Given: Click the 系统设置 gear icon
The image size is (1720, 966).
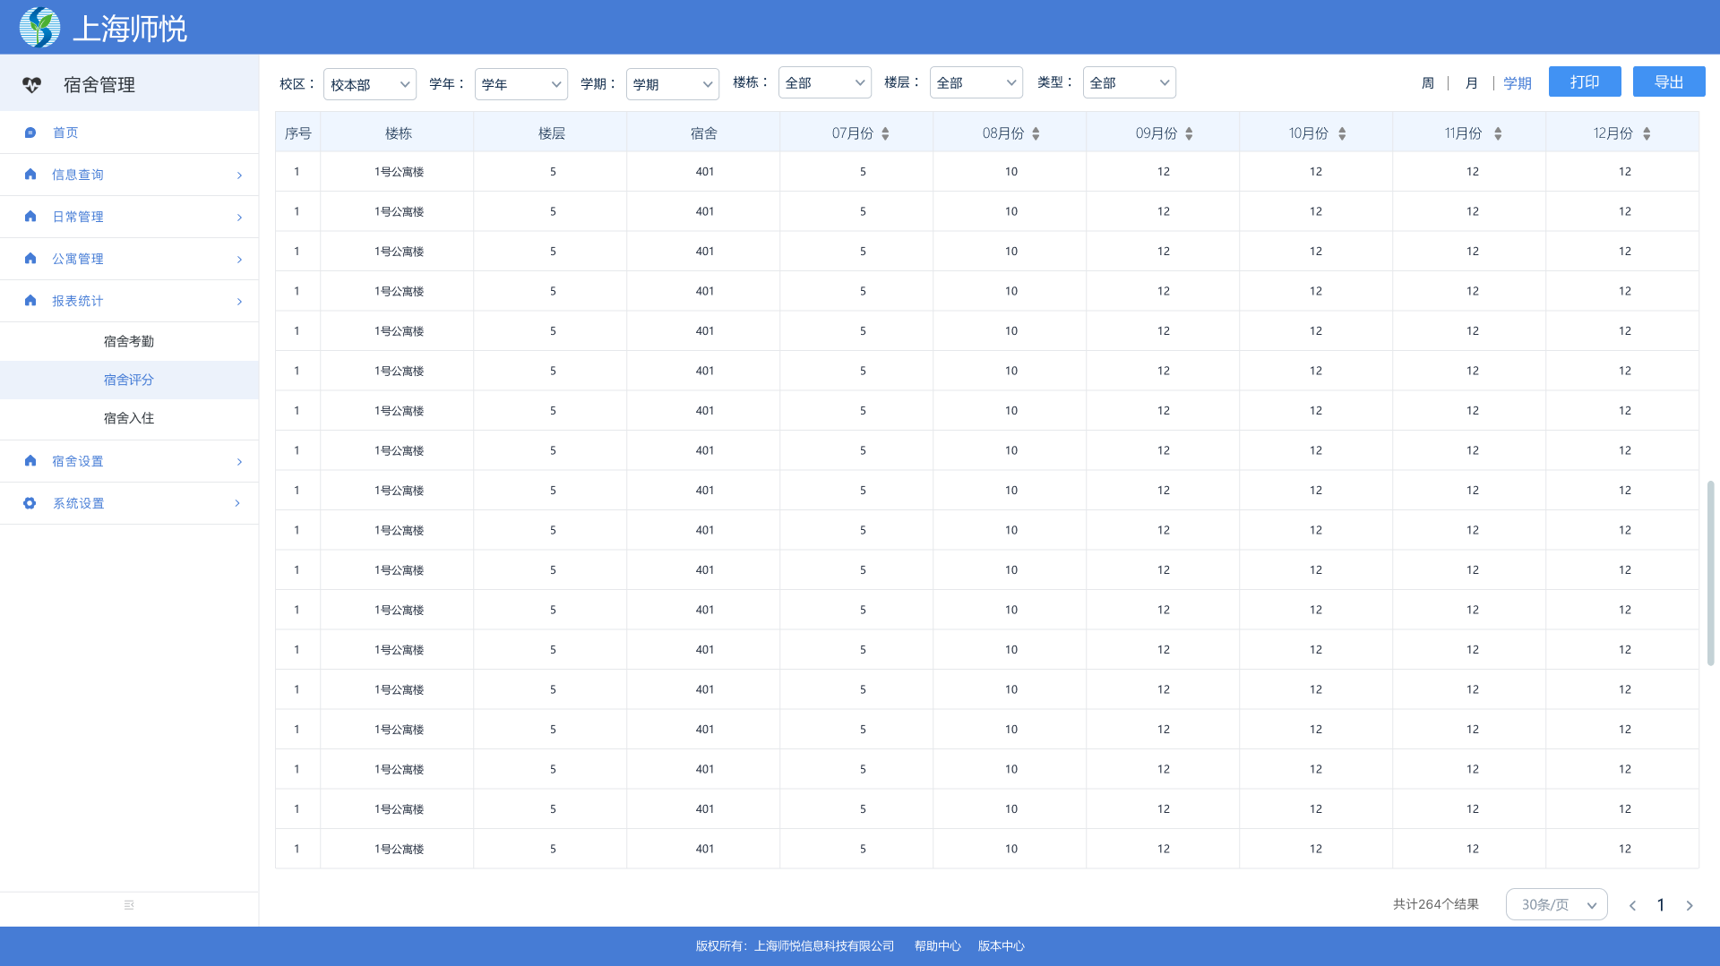Looking at the screenshot, I should pyautogui.click(x=30, y=503).
